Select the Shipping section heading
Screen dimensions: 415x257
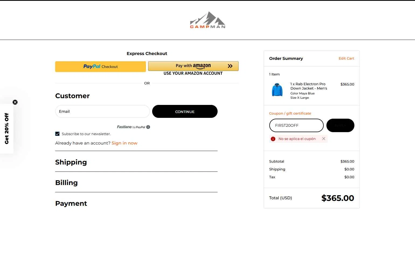pos(71,162)
